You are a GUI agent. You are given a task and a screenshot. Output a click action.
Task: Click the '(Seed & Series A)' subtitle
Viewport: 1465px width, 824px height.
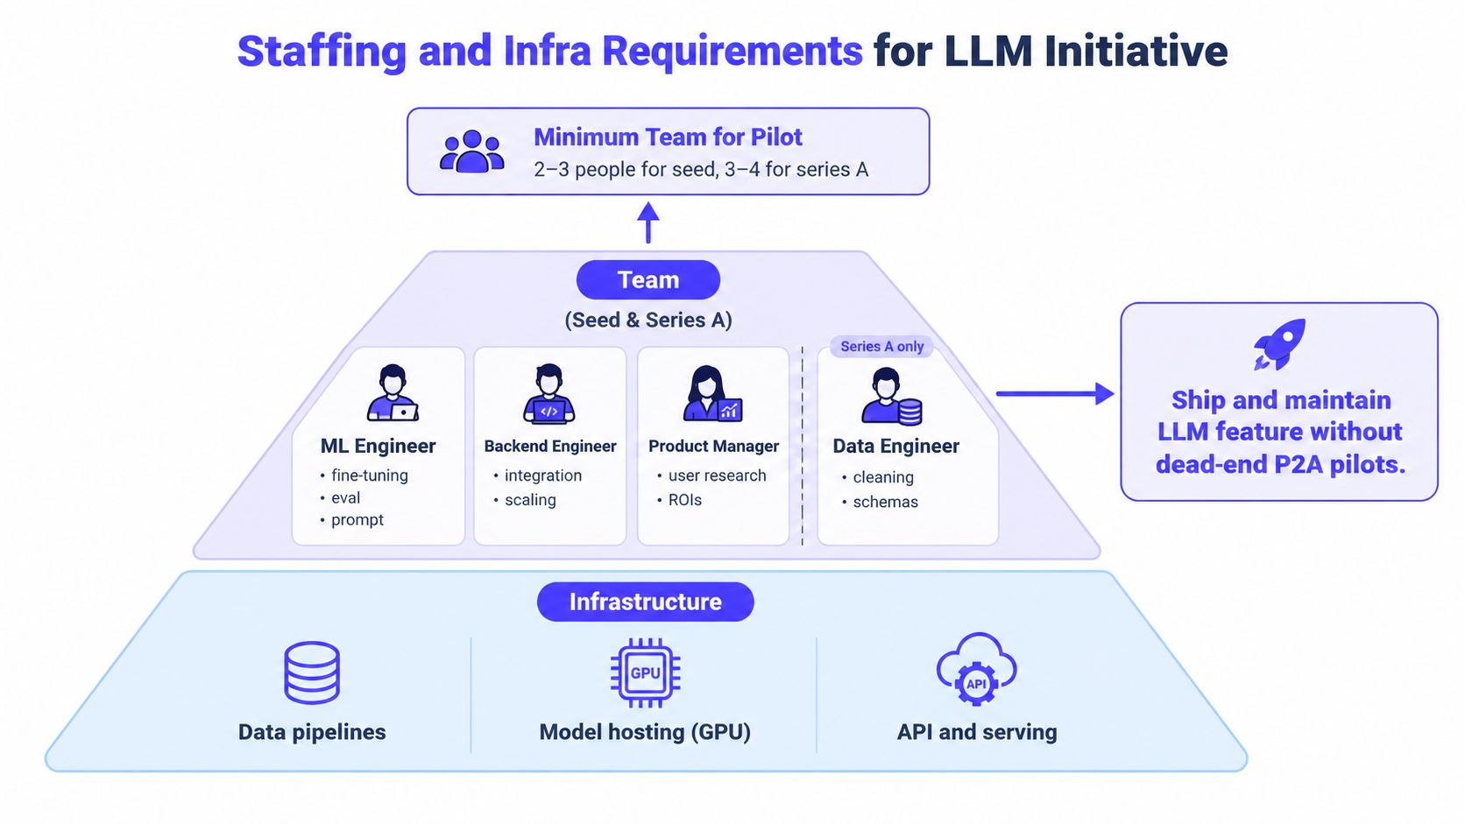(648, 320)
